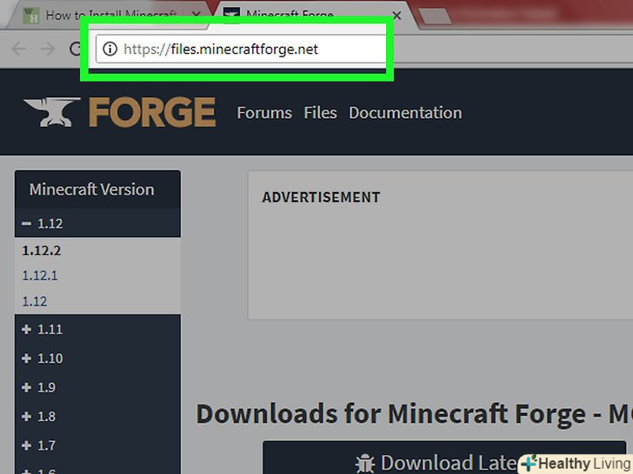Click the browser back arrow button
Image resolution: width=633 pixels, height=474 pixels.
18,49
